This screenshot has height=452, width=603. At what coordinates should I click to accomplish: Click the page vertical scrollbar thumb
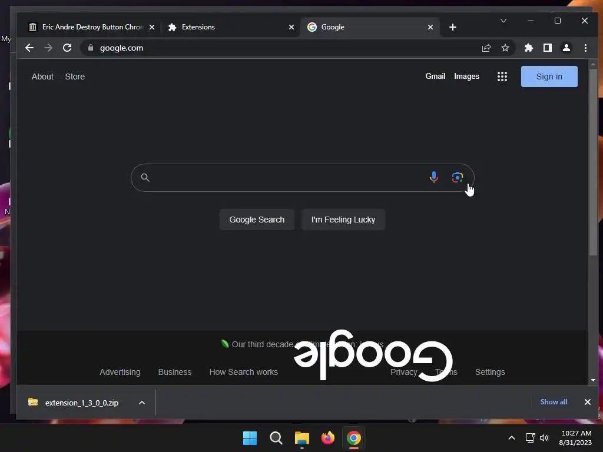click(x=593, y=161)
